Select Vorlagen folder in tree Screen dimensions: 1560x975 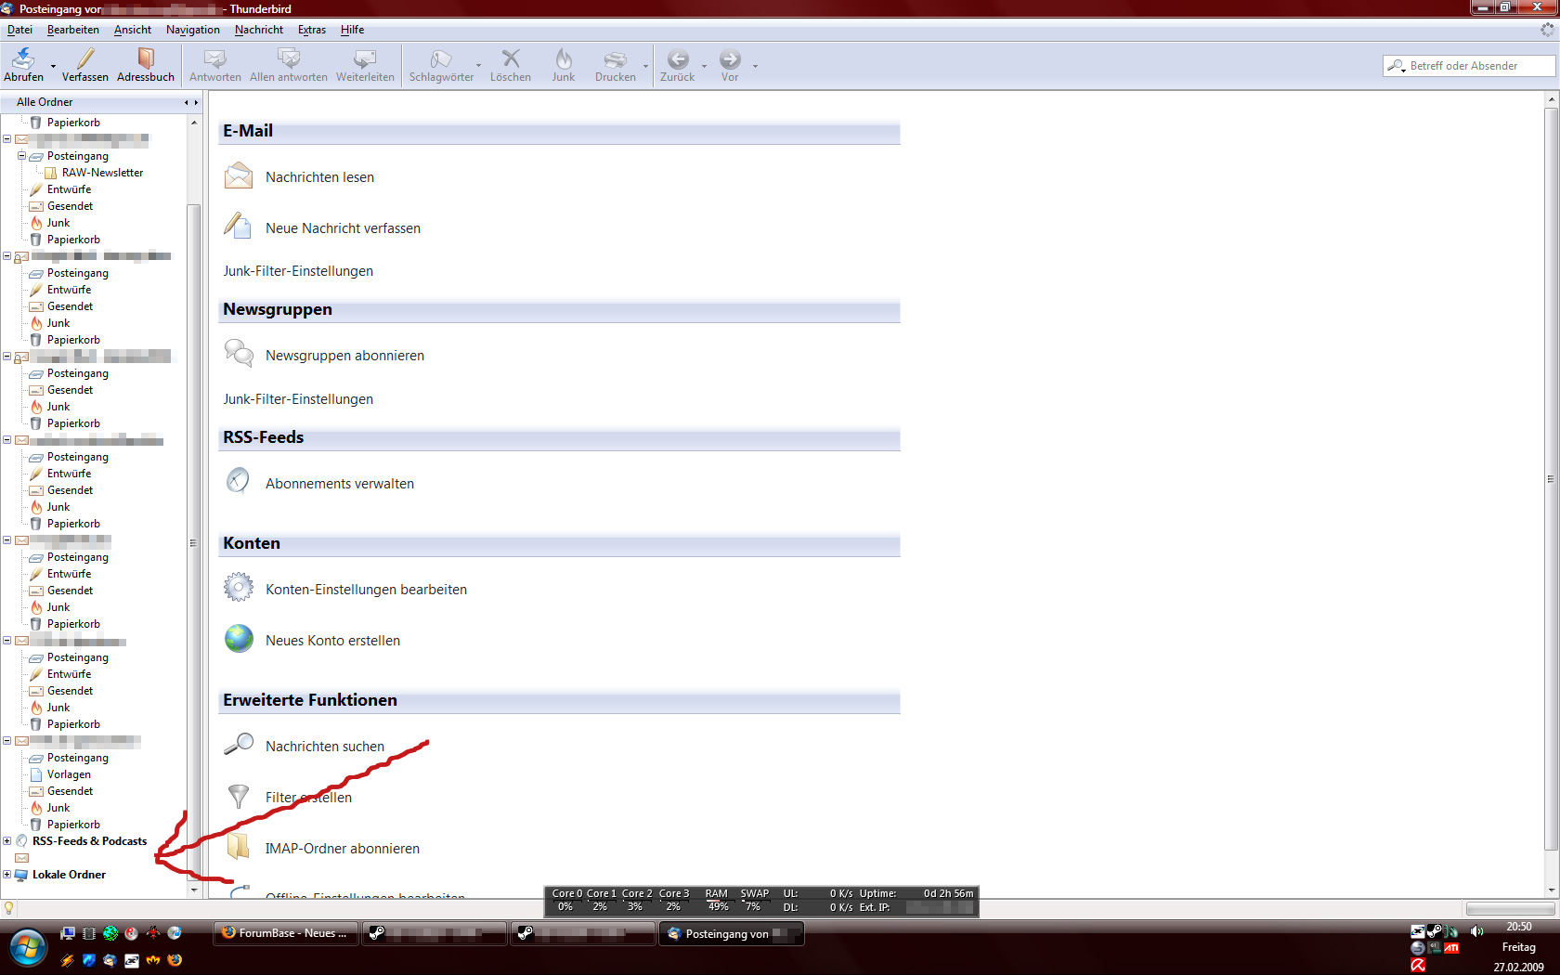69,774
